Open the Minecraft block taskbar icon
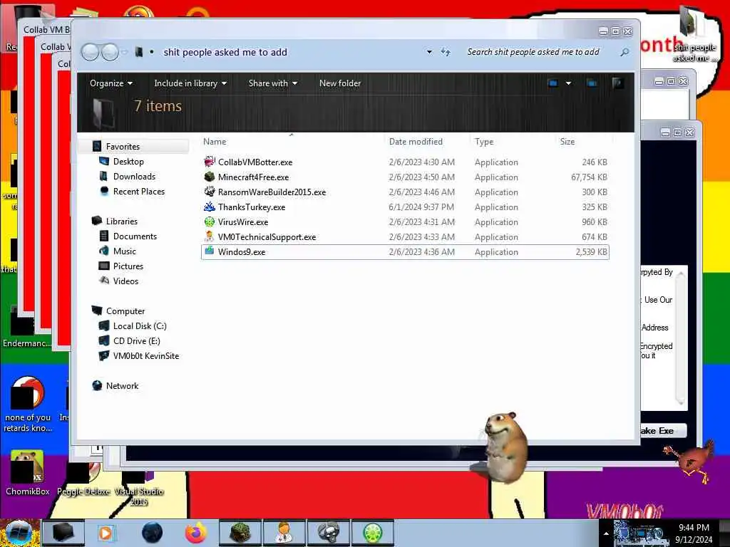Viewport: 730px width, 547px height. coord(240,533)
